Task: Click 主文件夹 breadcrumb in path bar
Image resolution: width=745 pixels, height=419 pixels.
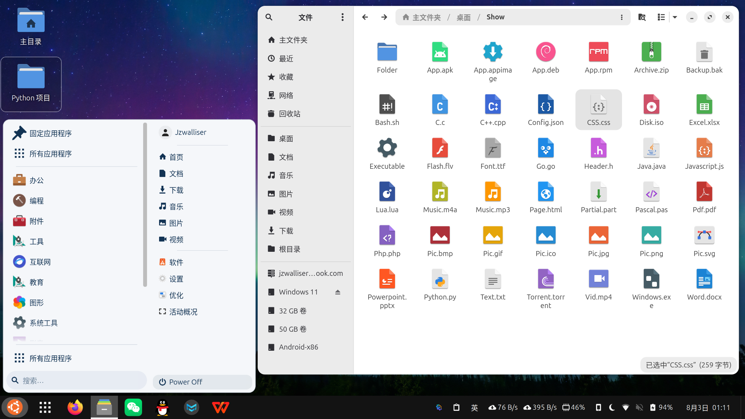Action: (x=422, y=17)
